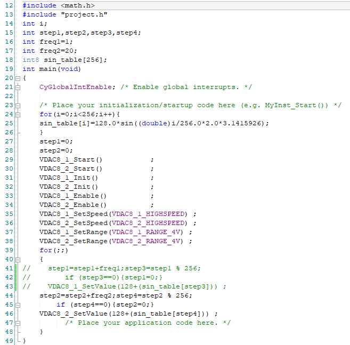This screenshot has height=345, width=350.
Task: Click VDAC8_2_HIGHSPEED constant
Action: point(148,223)
